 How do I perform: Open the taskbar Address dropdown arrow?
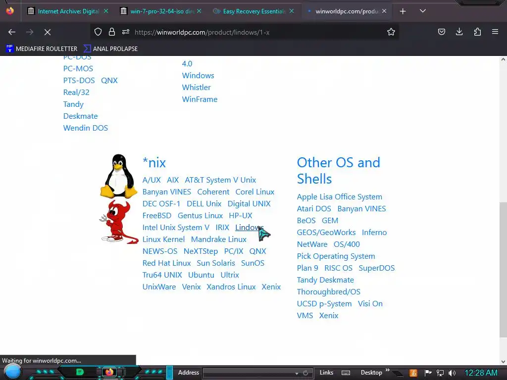tap(297, 373)
